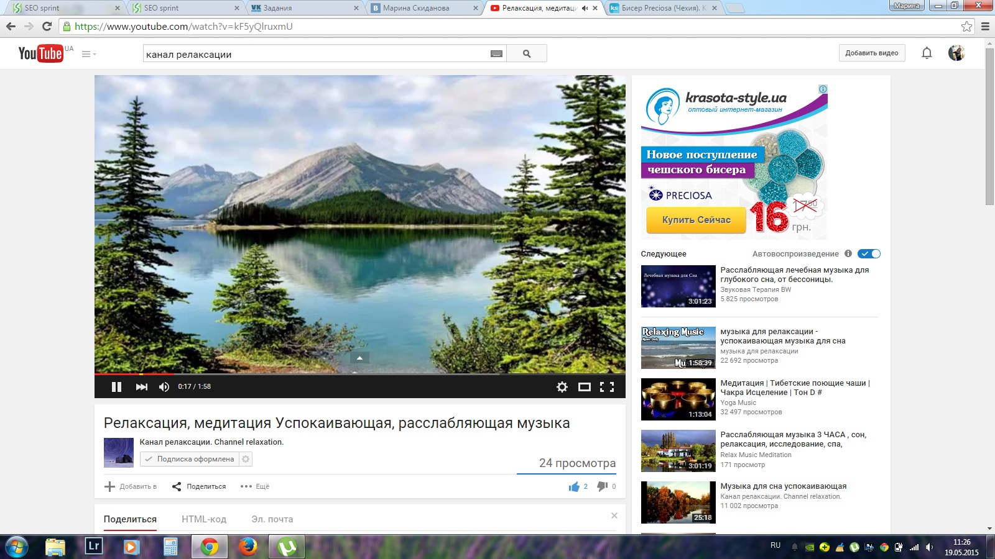Viewport: 995px width, 559px height.
Task: Go back in browser history
Action: click(11, 26)
